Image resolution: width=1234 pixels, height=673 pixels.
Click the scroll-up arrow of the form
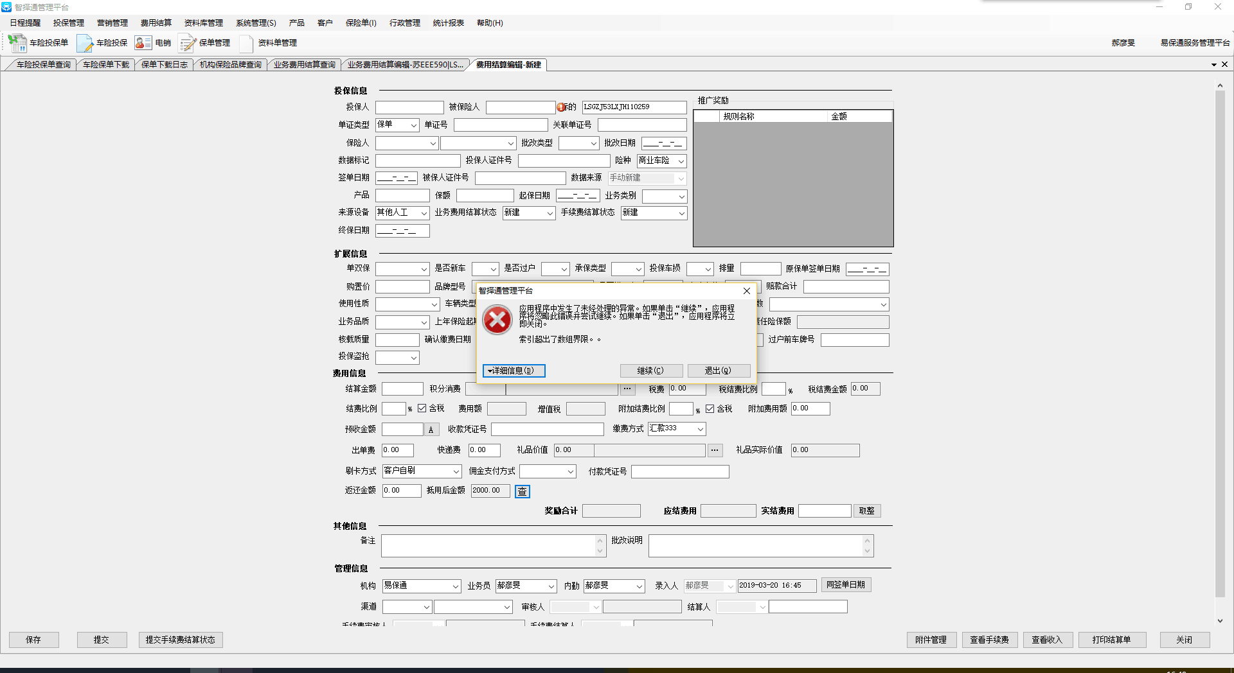[x=1220, y=85]
